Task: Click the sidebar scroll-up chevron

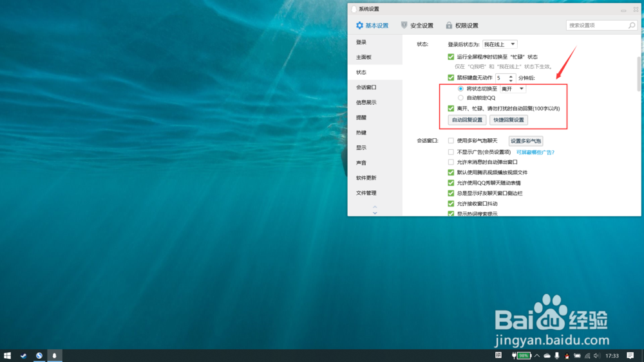Action: [x=375, y=207]
